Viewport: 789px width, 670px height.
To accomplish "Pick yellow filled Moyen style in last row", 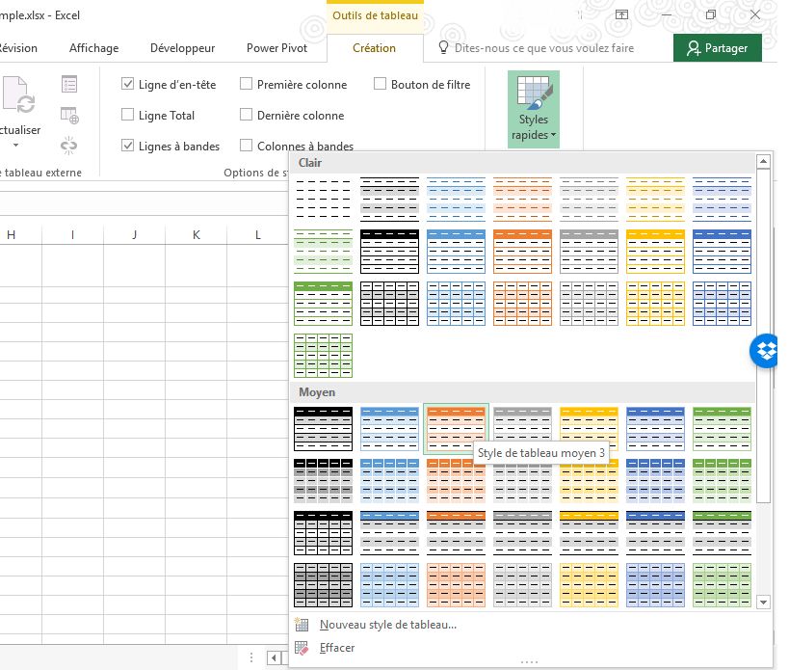I will point(589,585).
